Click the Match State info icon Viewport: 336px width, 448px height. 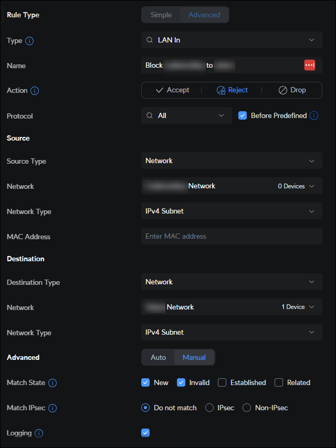tap(52, 383)
